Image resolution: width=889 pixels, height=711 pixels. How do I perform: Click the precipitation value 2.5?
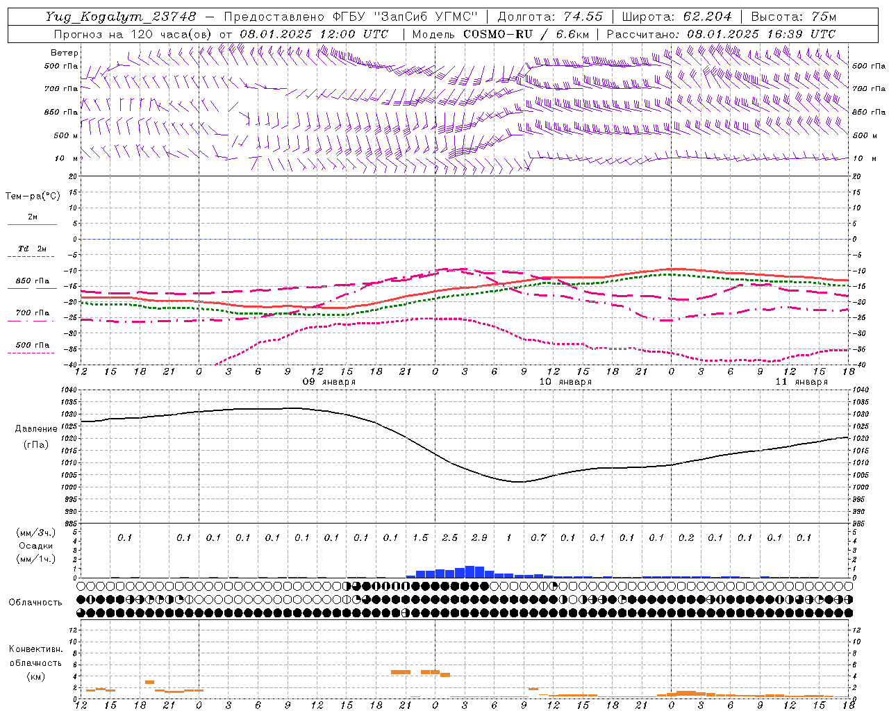coord(450,538)
